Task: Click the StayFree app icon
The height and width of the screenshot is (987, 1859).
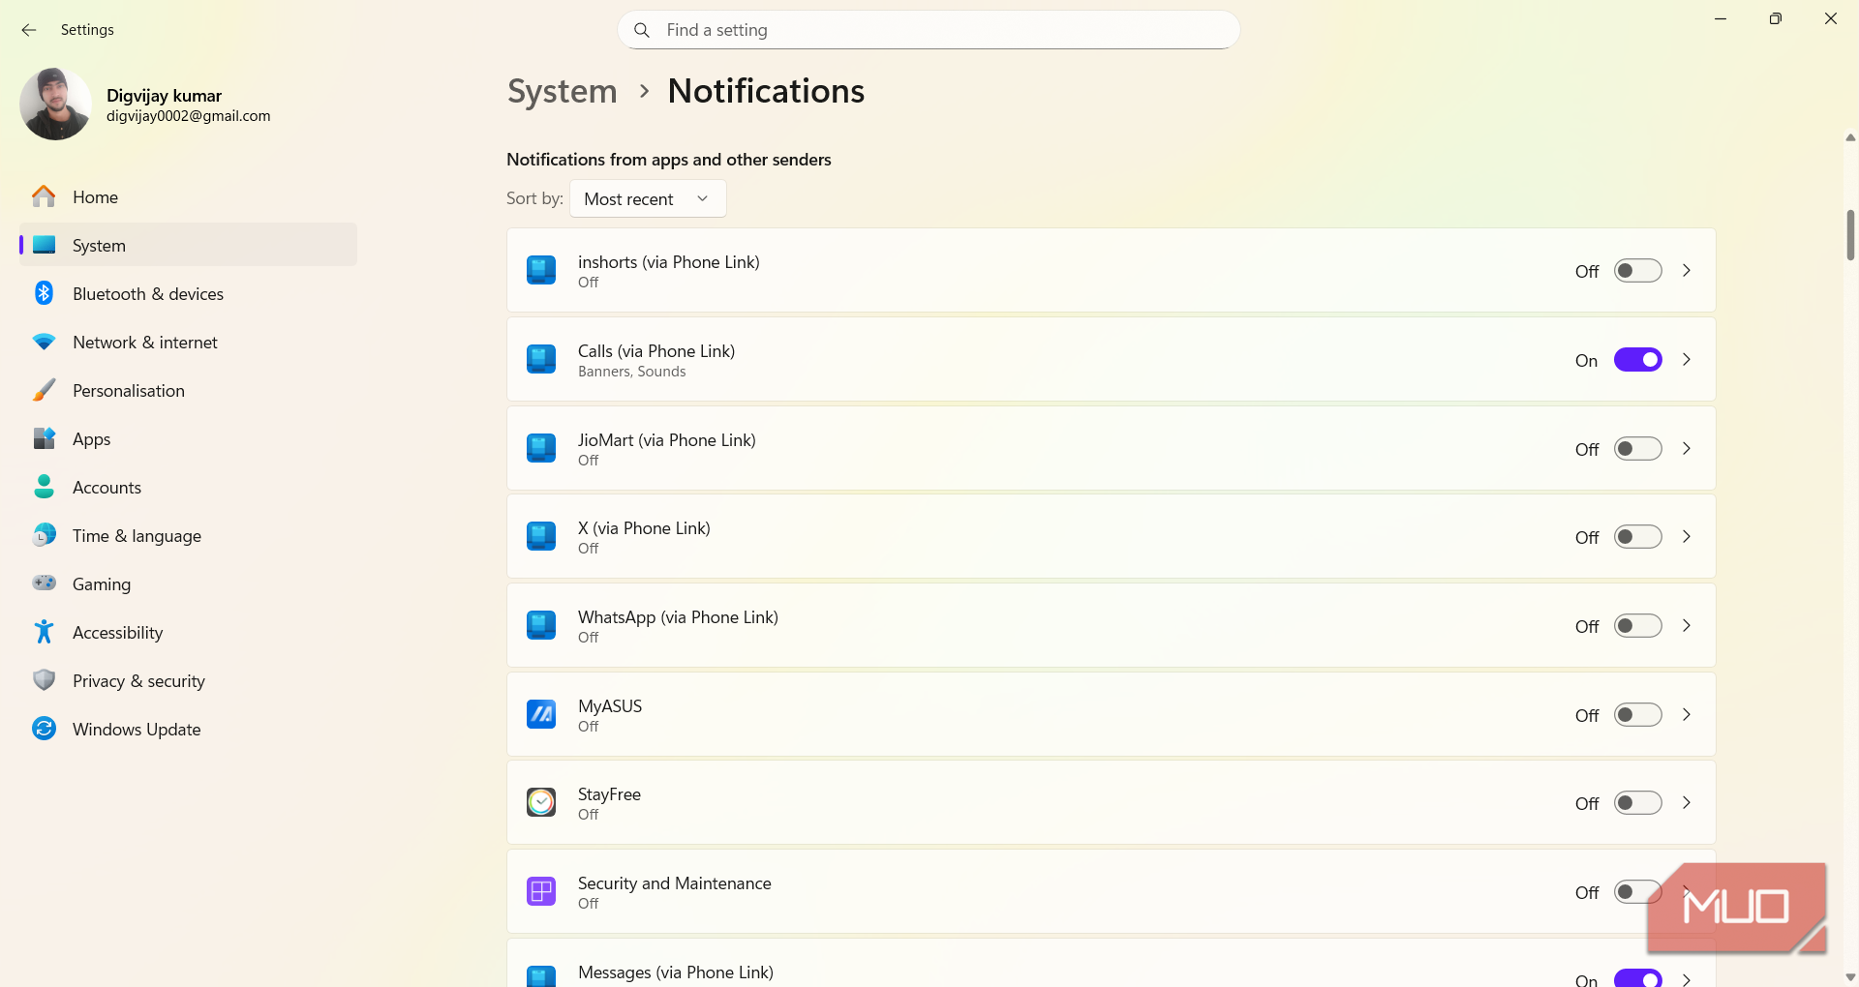Action: pos(541,802)
